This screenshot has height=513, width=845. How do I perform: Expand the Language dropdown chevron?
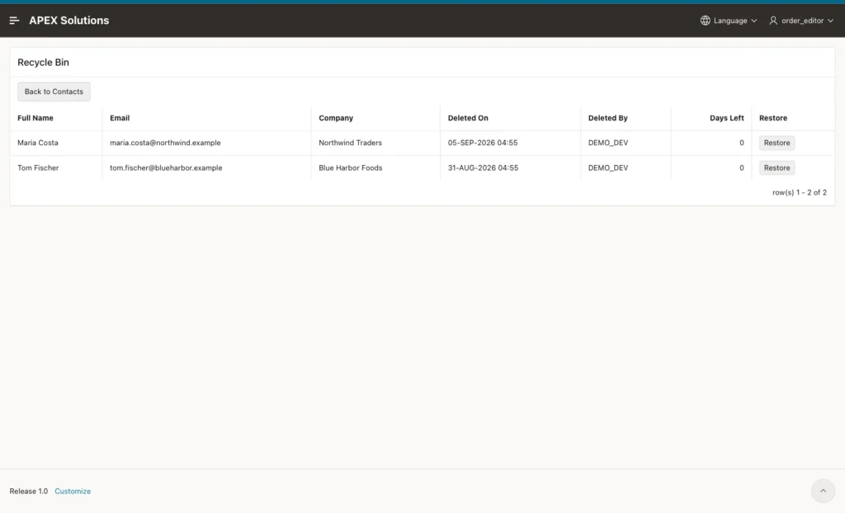(x=754, y=21)
